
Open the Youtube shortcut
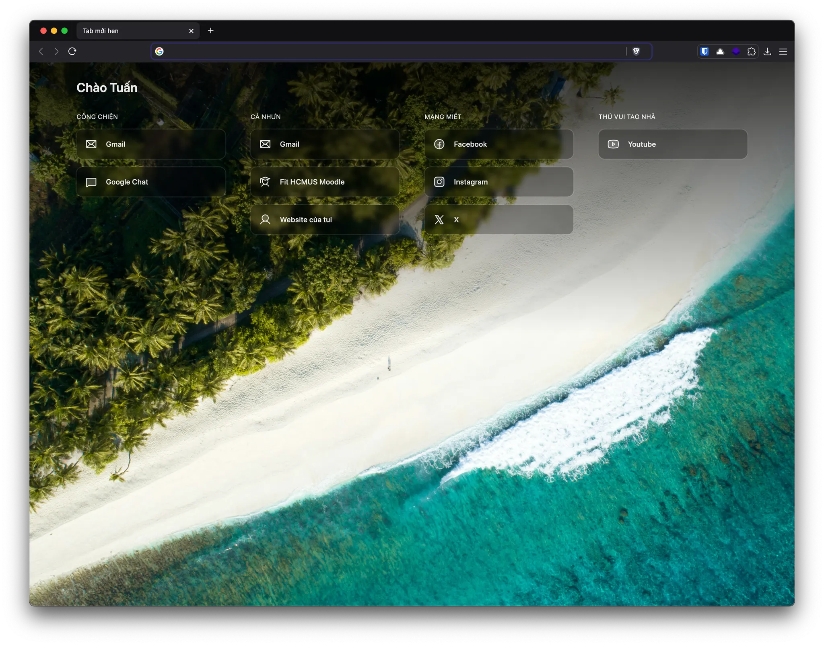click(x=672, y=144)
